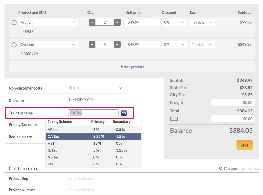
Task: Expand the Cyclone discount dropdown
Action: (x=174, y=45)
